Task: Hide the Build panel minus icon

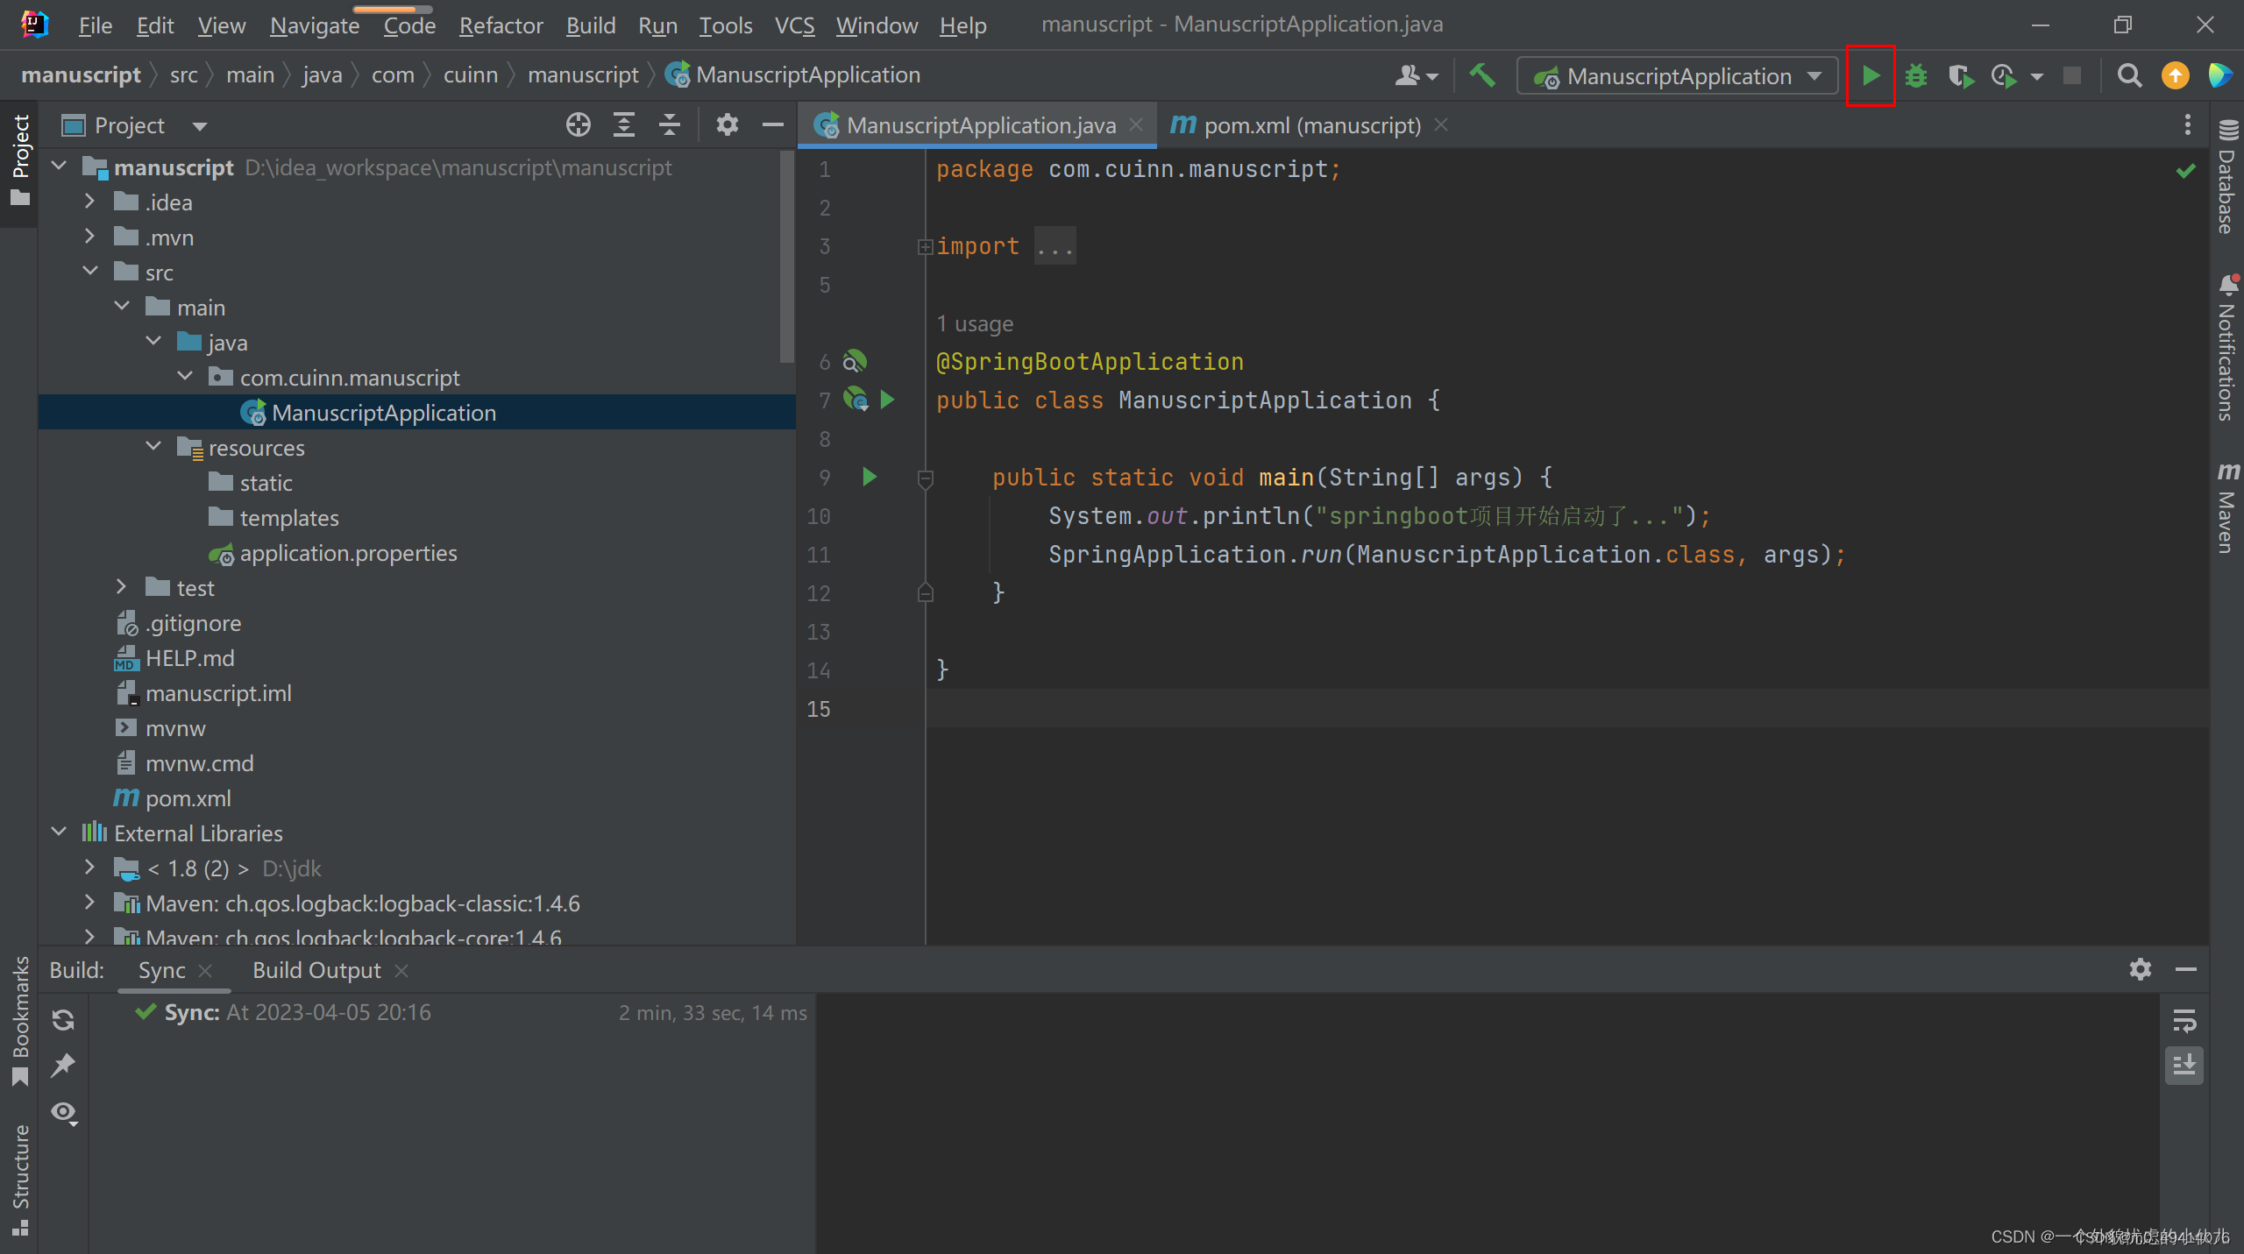Action: tap(2185, 969)
